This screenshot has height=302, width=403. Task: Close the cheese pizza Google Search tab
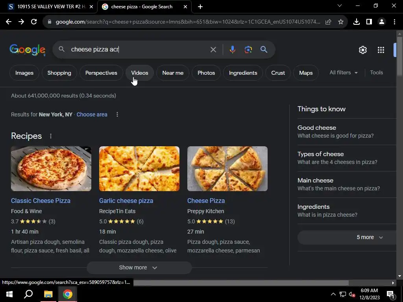(185, 7)
